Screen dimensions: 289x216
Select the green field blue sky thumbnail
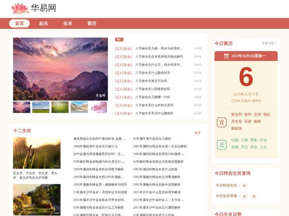41,107
